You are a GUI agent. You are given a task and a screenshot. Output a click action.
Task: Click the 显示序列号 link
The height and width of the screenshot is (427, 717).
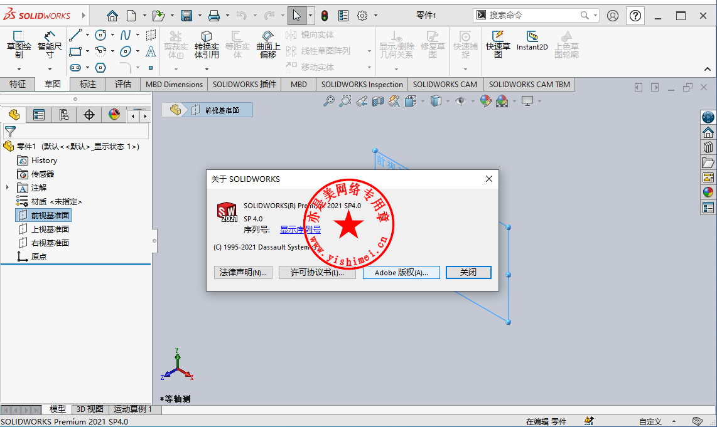(300, 229)
